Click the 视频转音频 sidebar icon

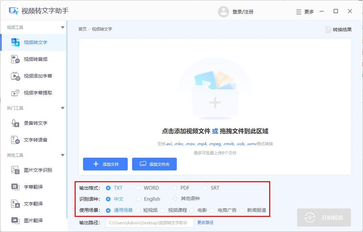point(15,59)
